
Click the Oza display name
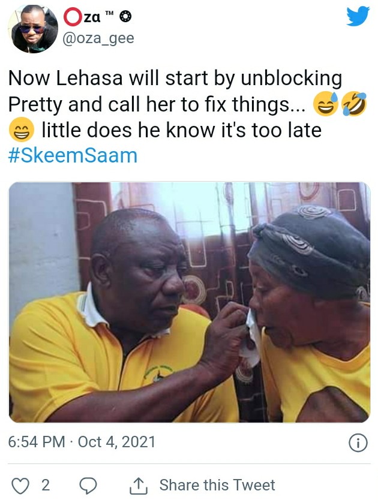point(82,17)
